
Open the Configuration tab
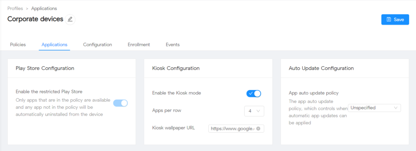click(97, 45)
